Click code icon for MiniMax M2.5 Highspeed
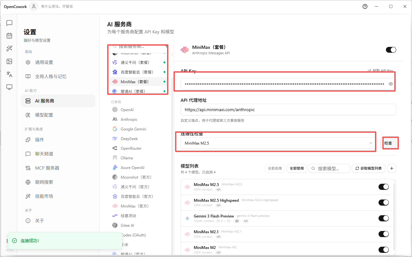Viewport: 412px width, 257px height. pos(219,205)
